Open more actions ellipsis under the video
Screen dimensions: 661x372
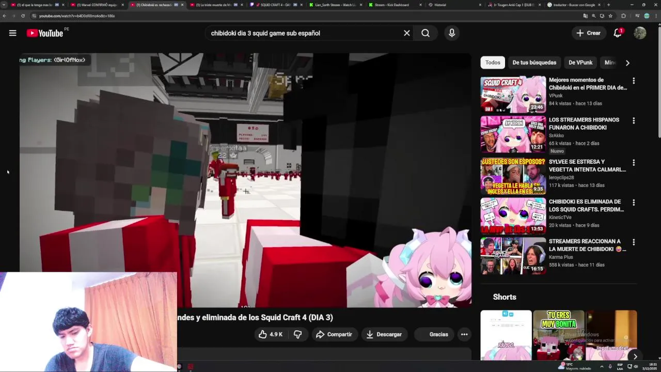click(464, 334)
